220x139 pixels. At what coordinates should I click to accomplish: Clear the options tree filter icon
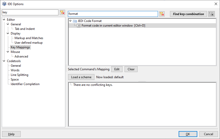(x=62, y=12)
